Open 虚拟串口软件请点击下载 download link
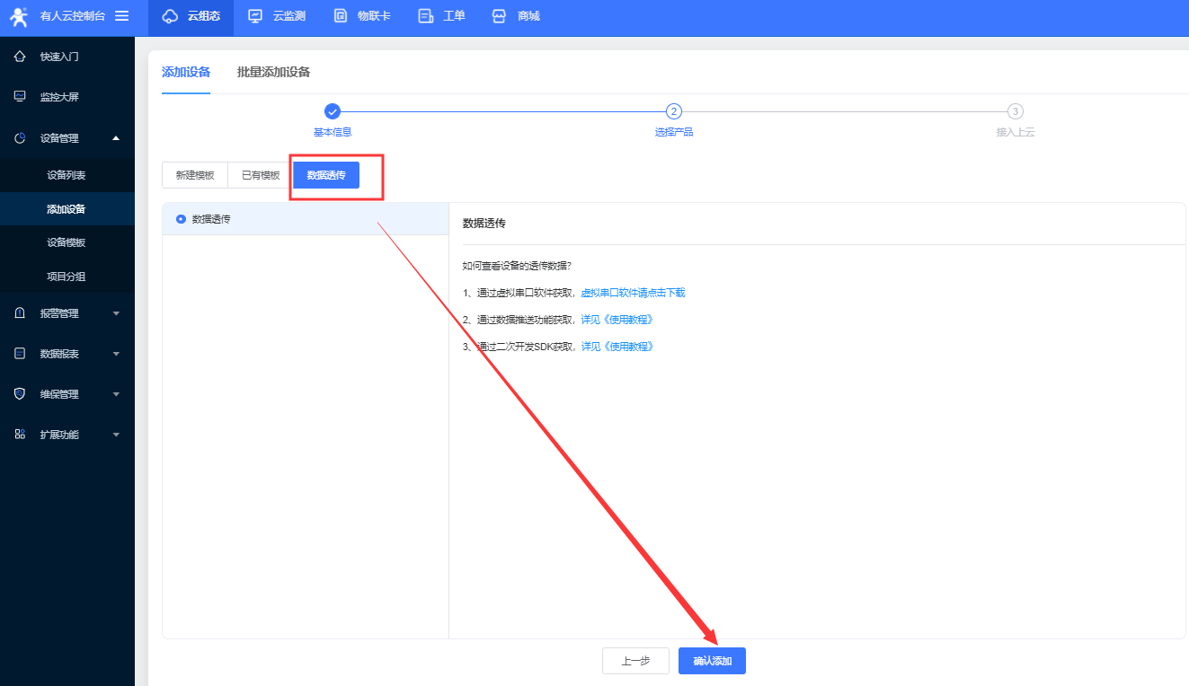Screen dimensions: 1189x686 [x=633, y=293]
